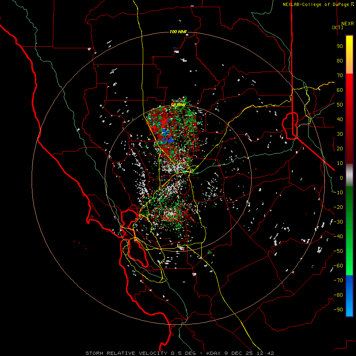Click the positive 10 scale value

click(340, 163)
